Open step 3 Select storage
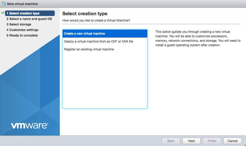 point(19,24)
